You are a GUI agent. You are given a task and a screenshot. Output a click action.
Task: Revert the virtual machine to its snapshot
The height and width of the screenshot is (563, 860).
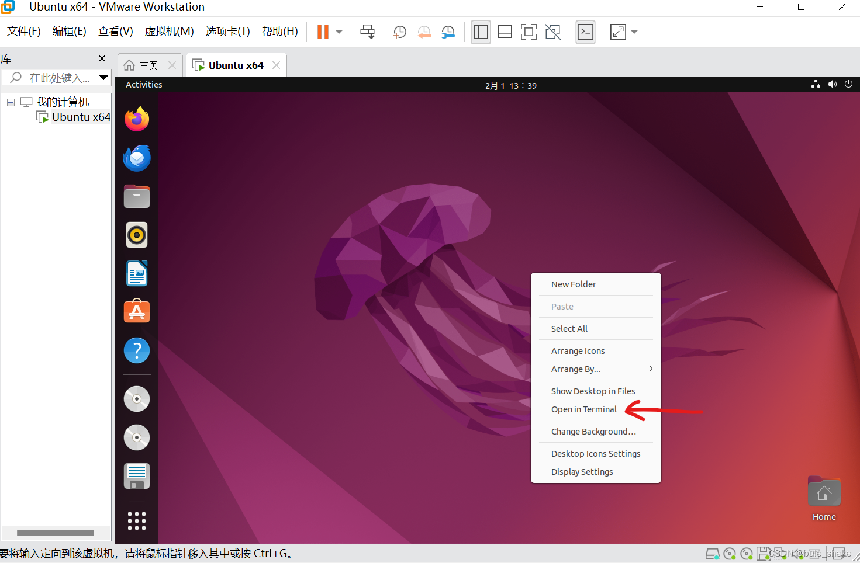click(x=424, y=32)
